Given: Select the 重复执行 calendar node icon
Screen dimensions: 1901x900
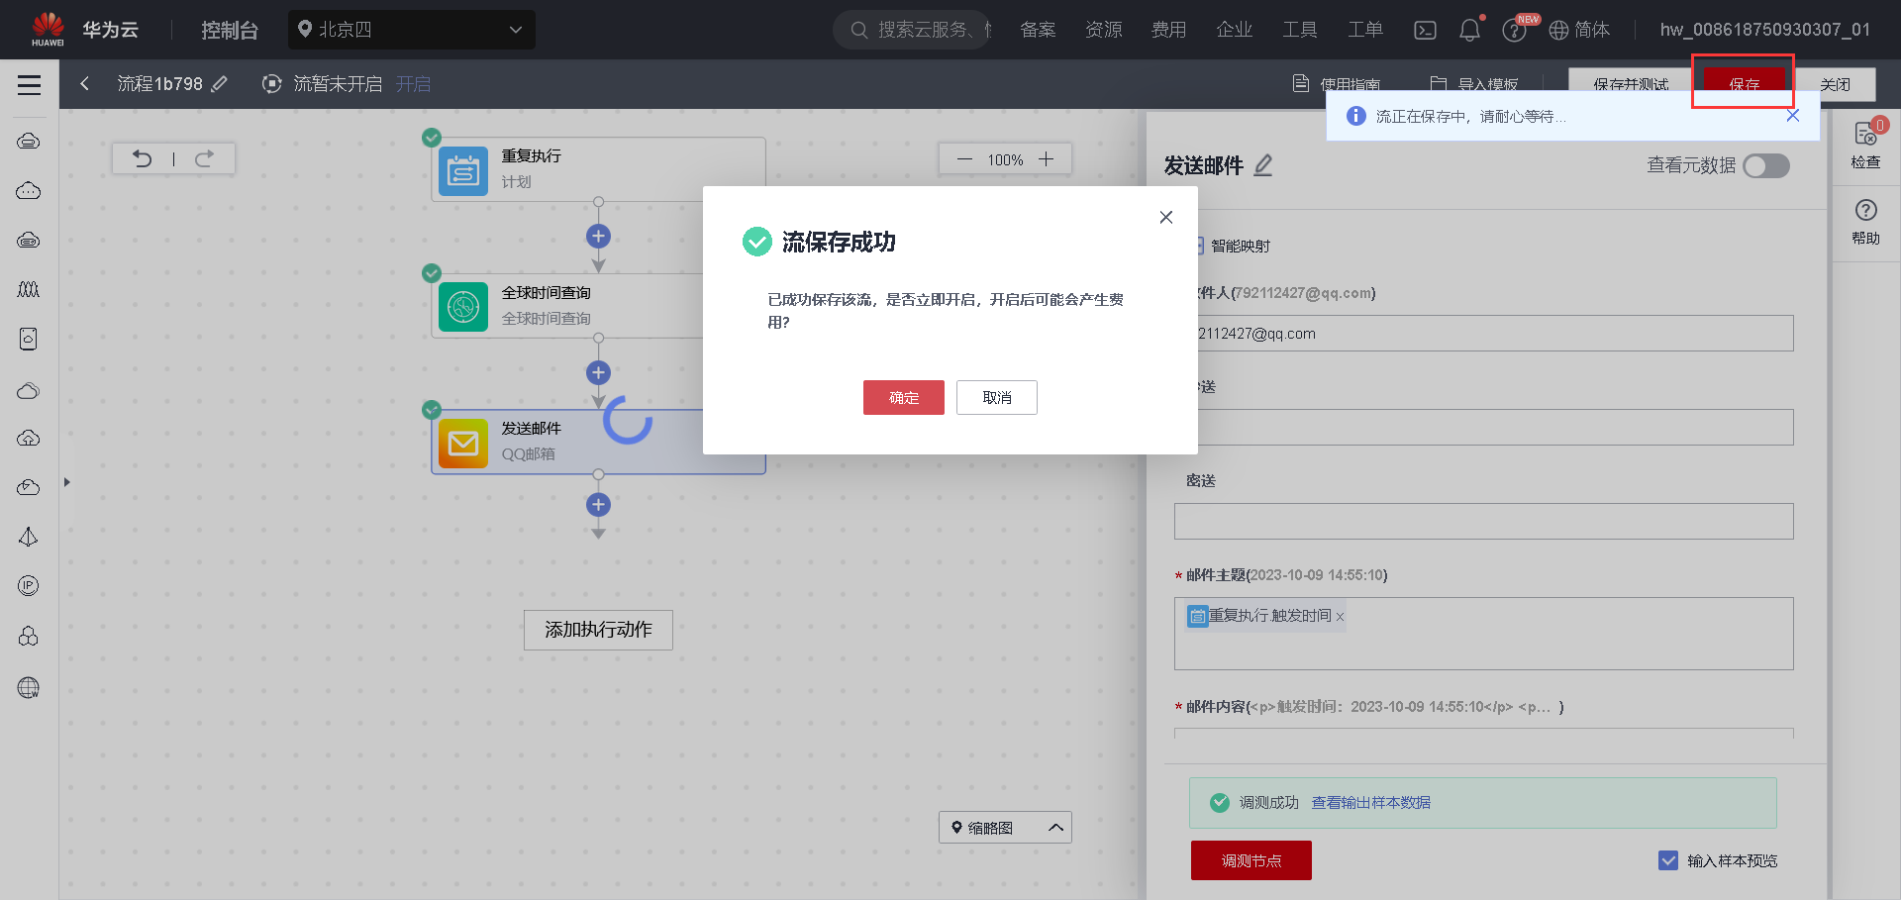Looking at the screenshot, I should point(462,170).
